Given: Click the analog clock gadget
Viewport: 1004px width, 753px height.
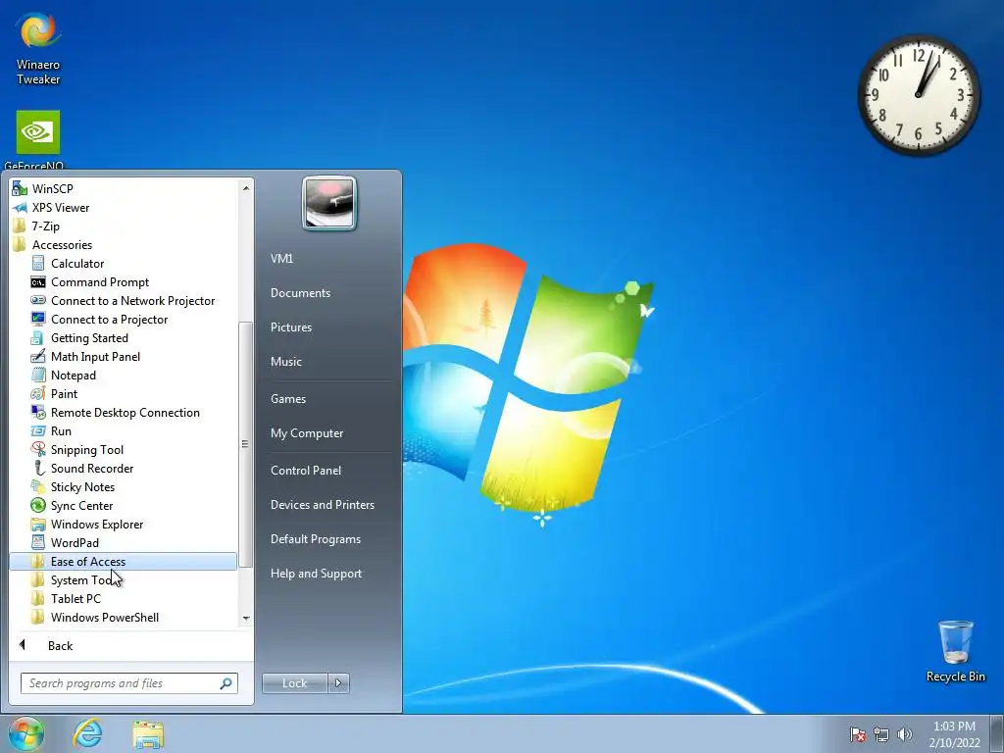Looking at the screenshot, I should pos(918,95).
